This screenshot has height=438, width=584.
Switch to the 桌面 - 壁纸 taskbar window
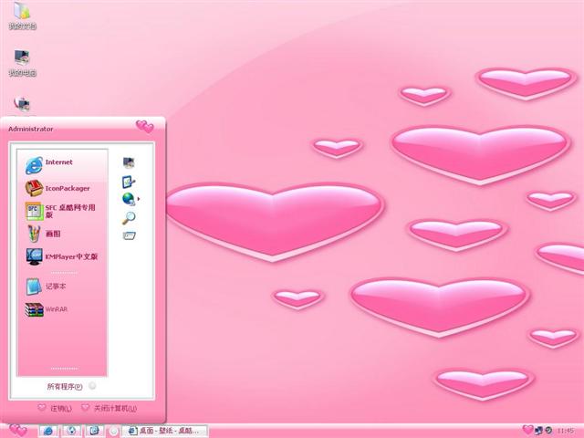point(166,430)
